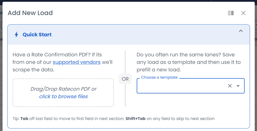The height and width of the screenshot is (131, 257).
Task: Close the Add New Load dialog
Action: point(243,13)
